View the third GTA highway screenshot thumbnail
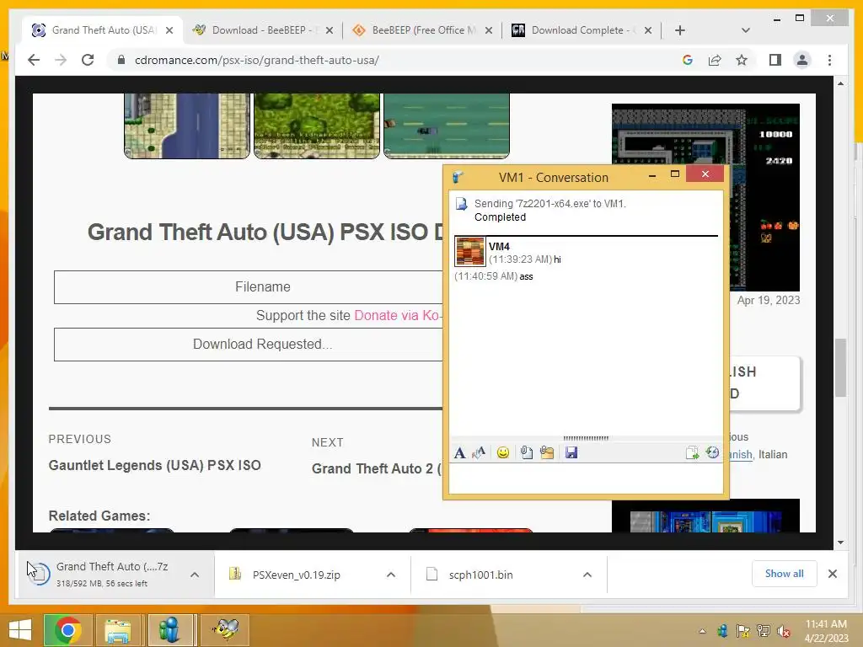 coord(447,126)
